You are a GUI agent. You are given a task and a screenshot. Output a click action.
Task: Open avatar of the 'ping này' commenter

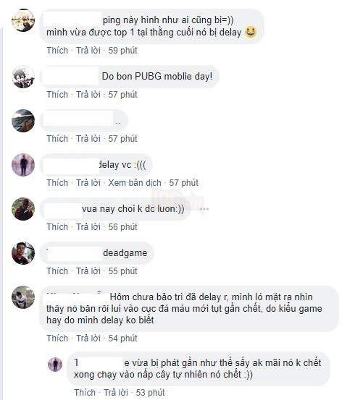23,20
